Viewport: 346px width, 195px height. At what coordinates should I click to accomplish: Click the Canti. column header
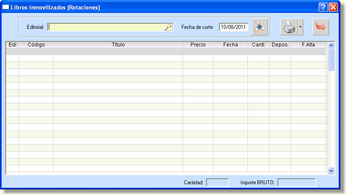258,45
